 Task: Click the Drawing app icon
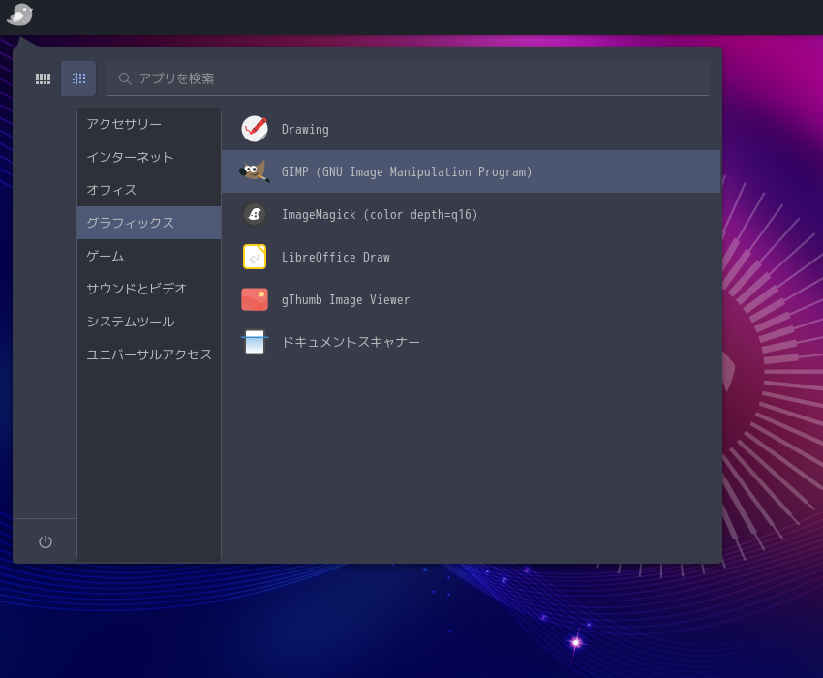(x=255, y=129)
